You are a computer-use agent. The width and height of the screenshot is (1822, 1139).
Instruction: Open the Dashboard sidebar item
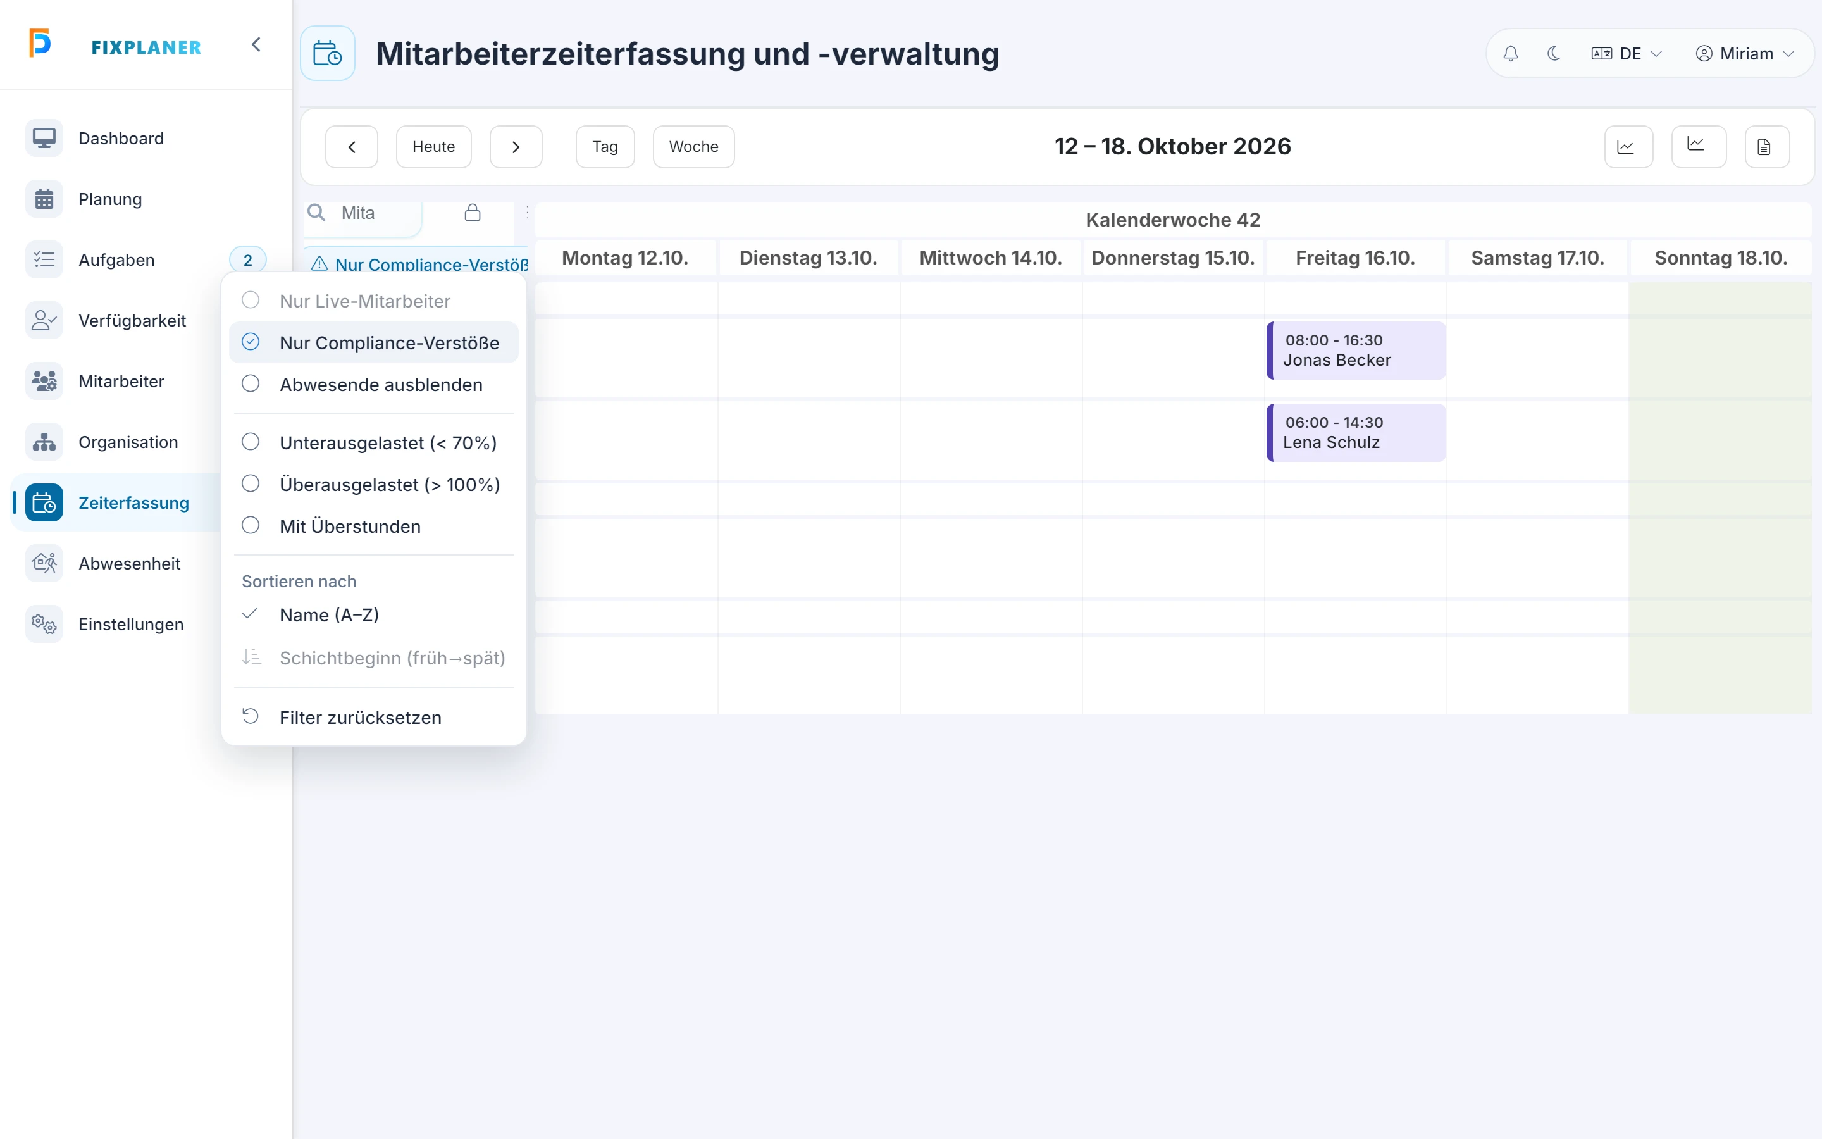(x=146, y=139)
